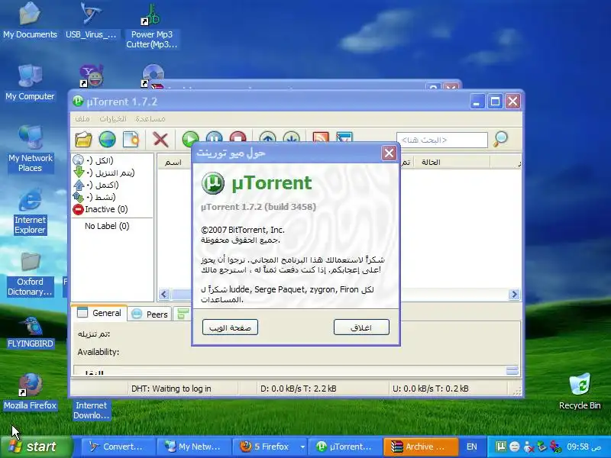
Task: Switch to the Archive taskbar button
Action: click(x=420, y=447)
